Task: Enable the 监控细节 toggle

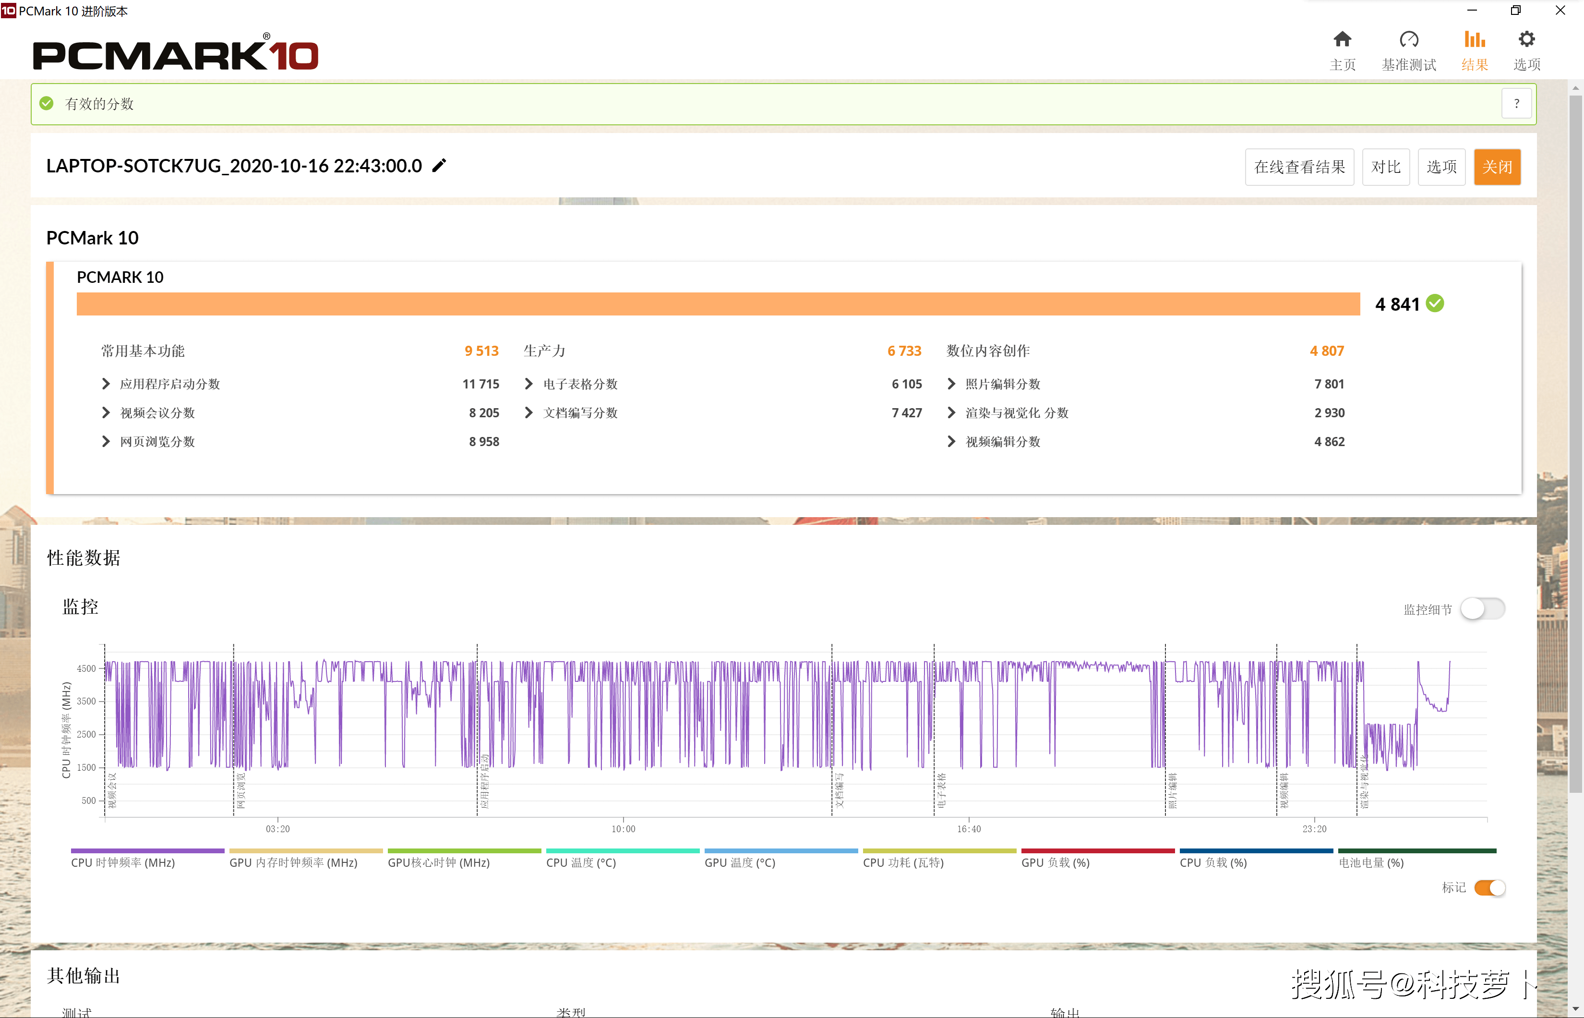Action: 1482,609
